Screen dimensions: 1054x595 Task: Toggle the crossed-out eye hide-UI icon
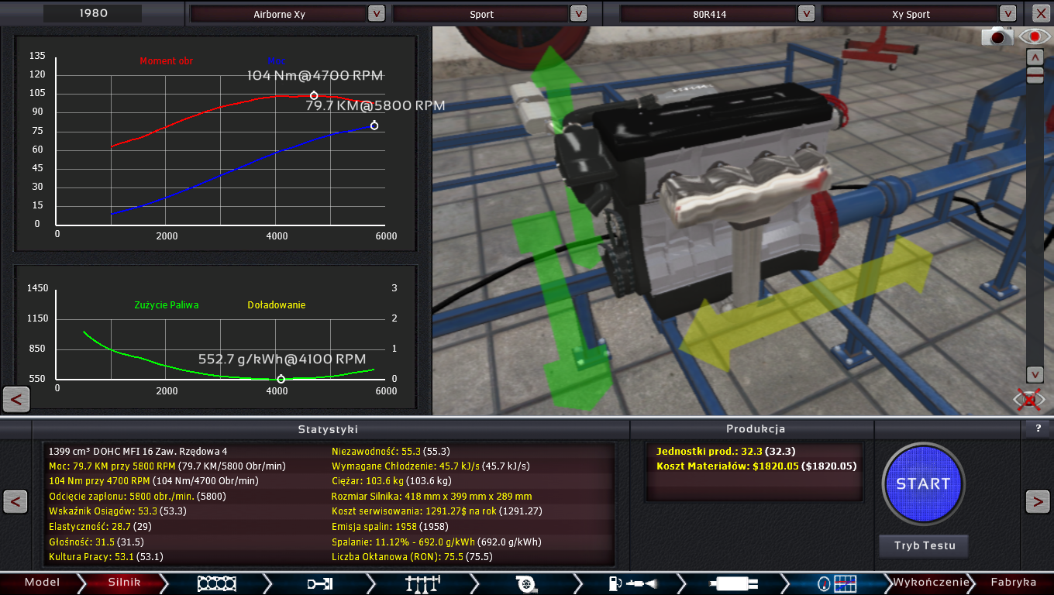click(x=1029, y=400)
